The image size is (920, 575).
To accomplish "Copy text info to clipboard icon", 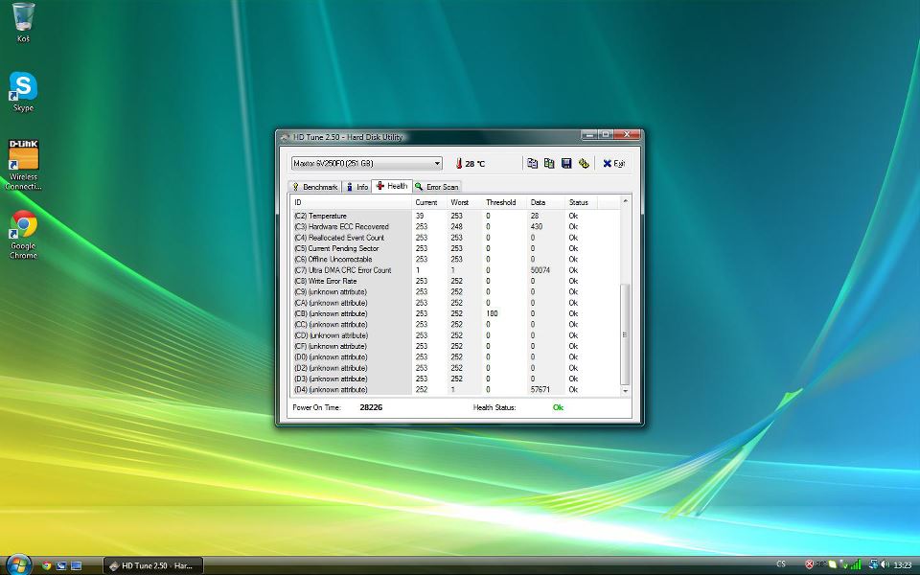I will (532, 163).
